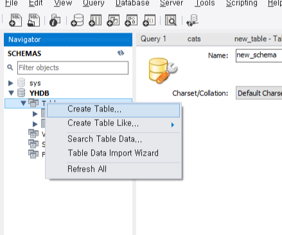Click the schema editor database wrench icon

[163, 70]
